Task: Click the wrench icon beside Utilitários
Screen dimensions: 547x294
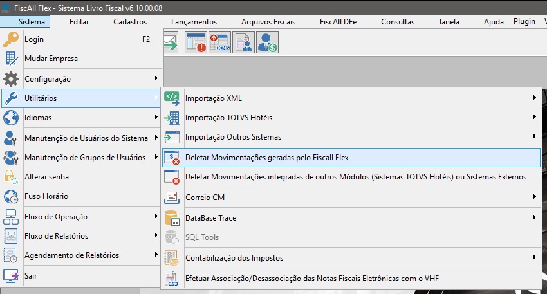Action: click(11, 98)
